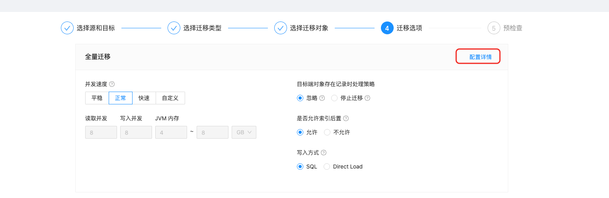Click the help icon beside 忽略 option
The image size is (609, 198).
click(322, 98)
